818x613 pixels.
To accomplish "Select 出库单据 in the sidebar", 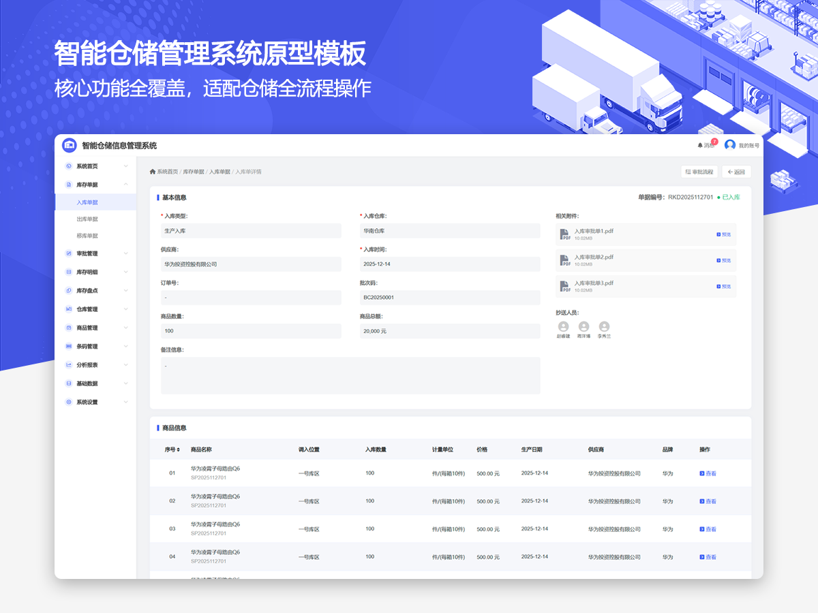I will click(x=87, y=219).
